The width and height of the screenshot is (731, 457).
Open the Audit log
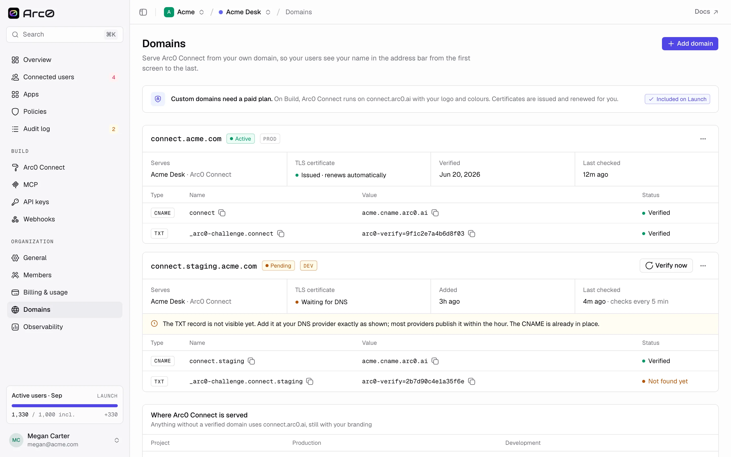[65, 129]
